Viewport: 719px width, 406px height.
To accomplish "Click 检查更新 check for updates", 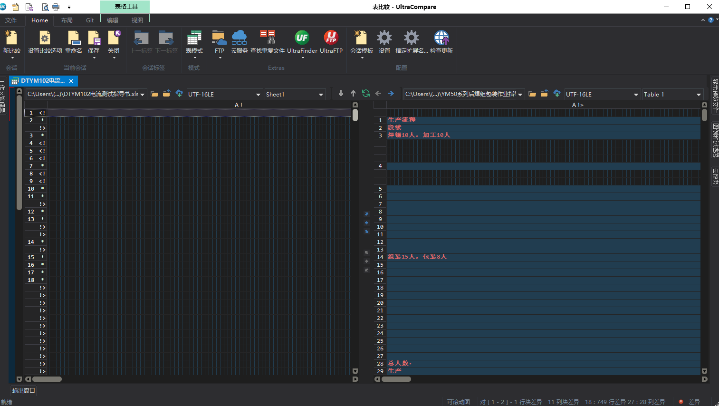I will tap(441, 42).
